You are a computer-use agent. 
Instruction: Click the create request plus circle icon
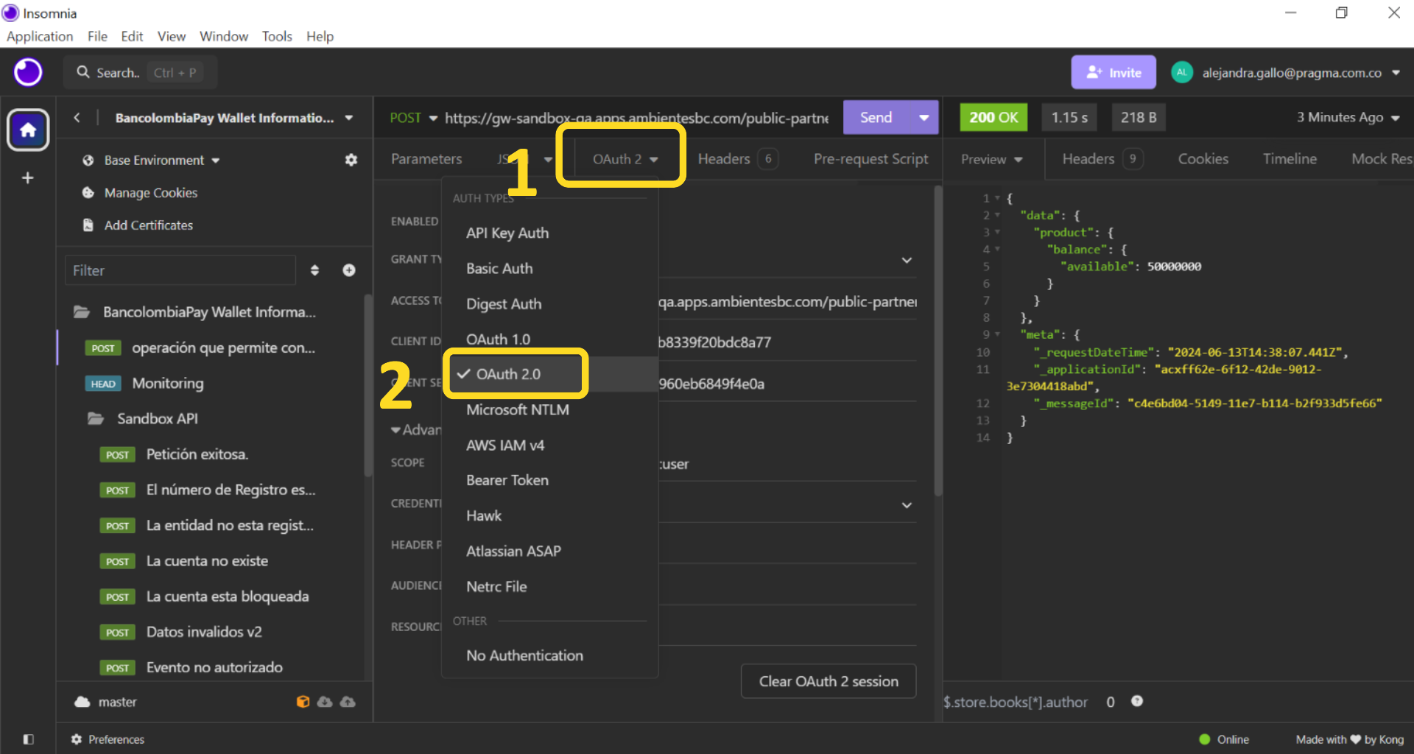(x=349, y=270)
